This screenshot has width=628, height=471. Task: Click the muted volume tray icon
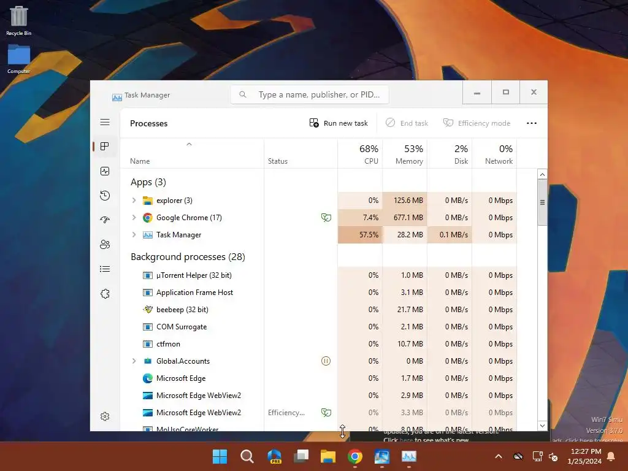pos(553,456)
